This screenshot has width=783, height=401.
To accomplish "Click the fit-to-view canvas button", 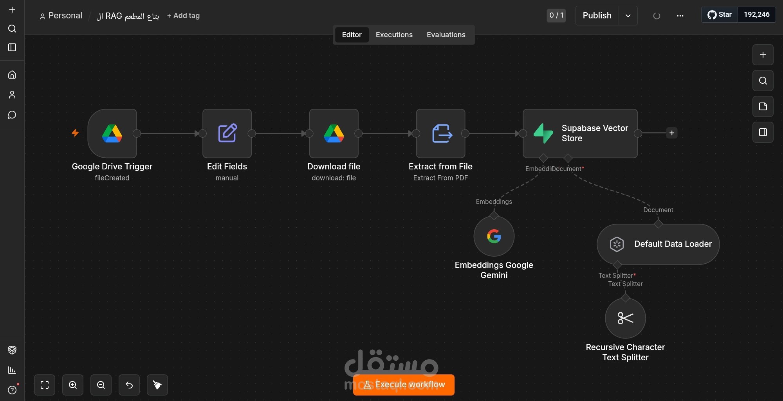I will coord(45,385).
